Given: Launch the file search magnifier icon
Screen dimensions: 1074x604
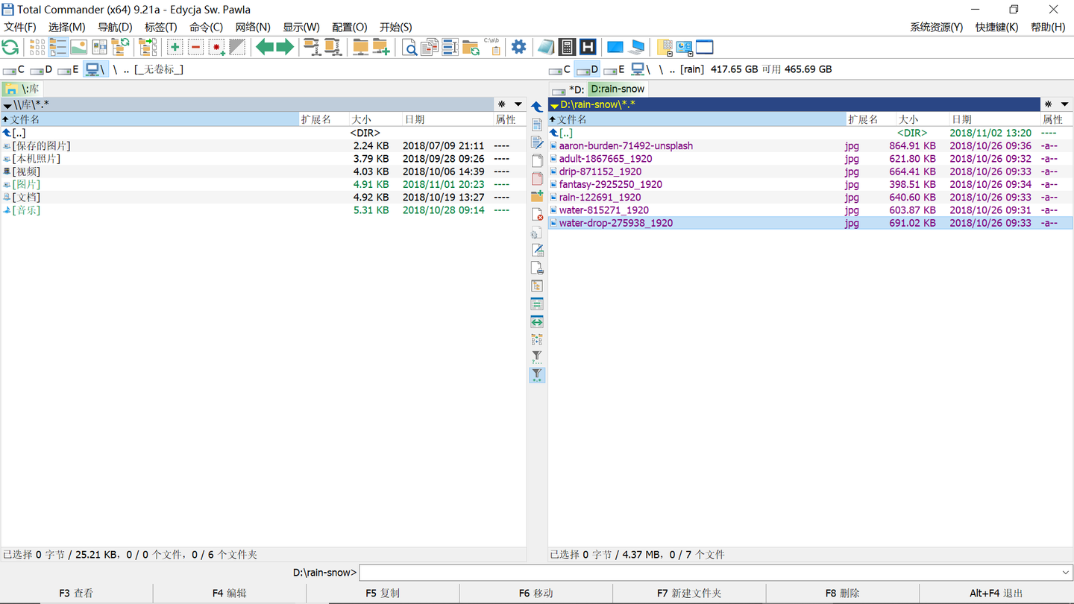Looking at the screenshot, I should coord(409,48).
